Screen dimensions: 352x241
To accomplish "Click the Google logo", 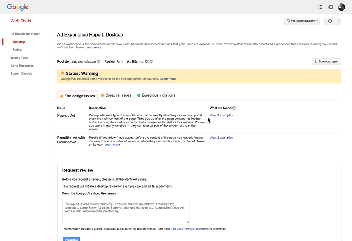I will coord(18,7).
